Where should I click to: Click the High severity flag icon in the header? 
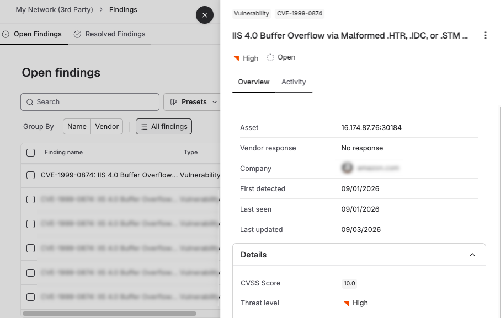[237, 58]
